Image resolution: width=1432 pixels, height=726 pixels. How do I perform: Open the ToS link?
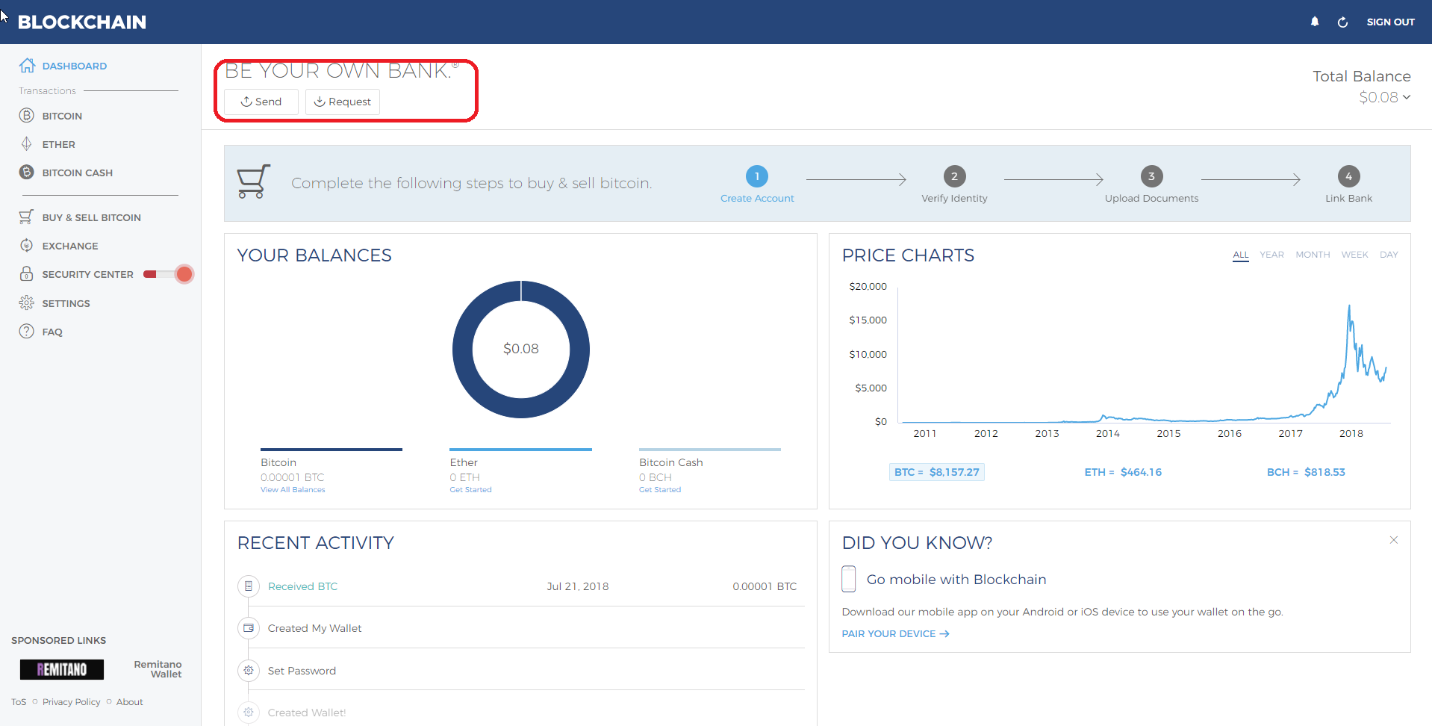[x=19, y=702]
